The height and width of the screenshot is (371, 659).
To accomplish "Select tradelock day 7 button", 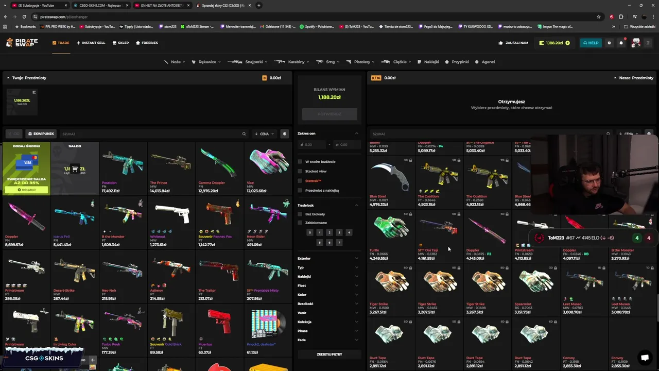I will click(339, 242).
